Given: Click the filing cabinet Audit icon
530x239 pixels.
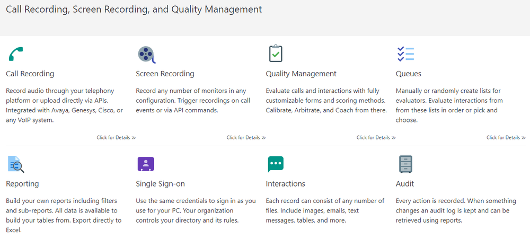Looking at the screenshot, I should click(x=405, y=164).
